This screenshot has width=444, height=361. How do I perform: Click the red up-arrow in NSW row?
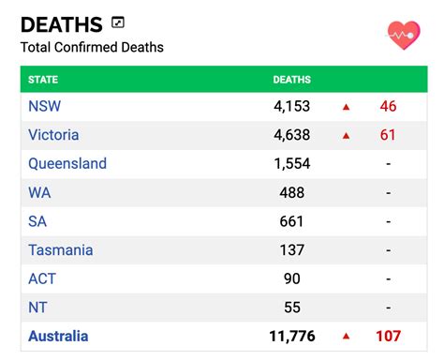tap(346, 107)
